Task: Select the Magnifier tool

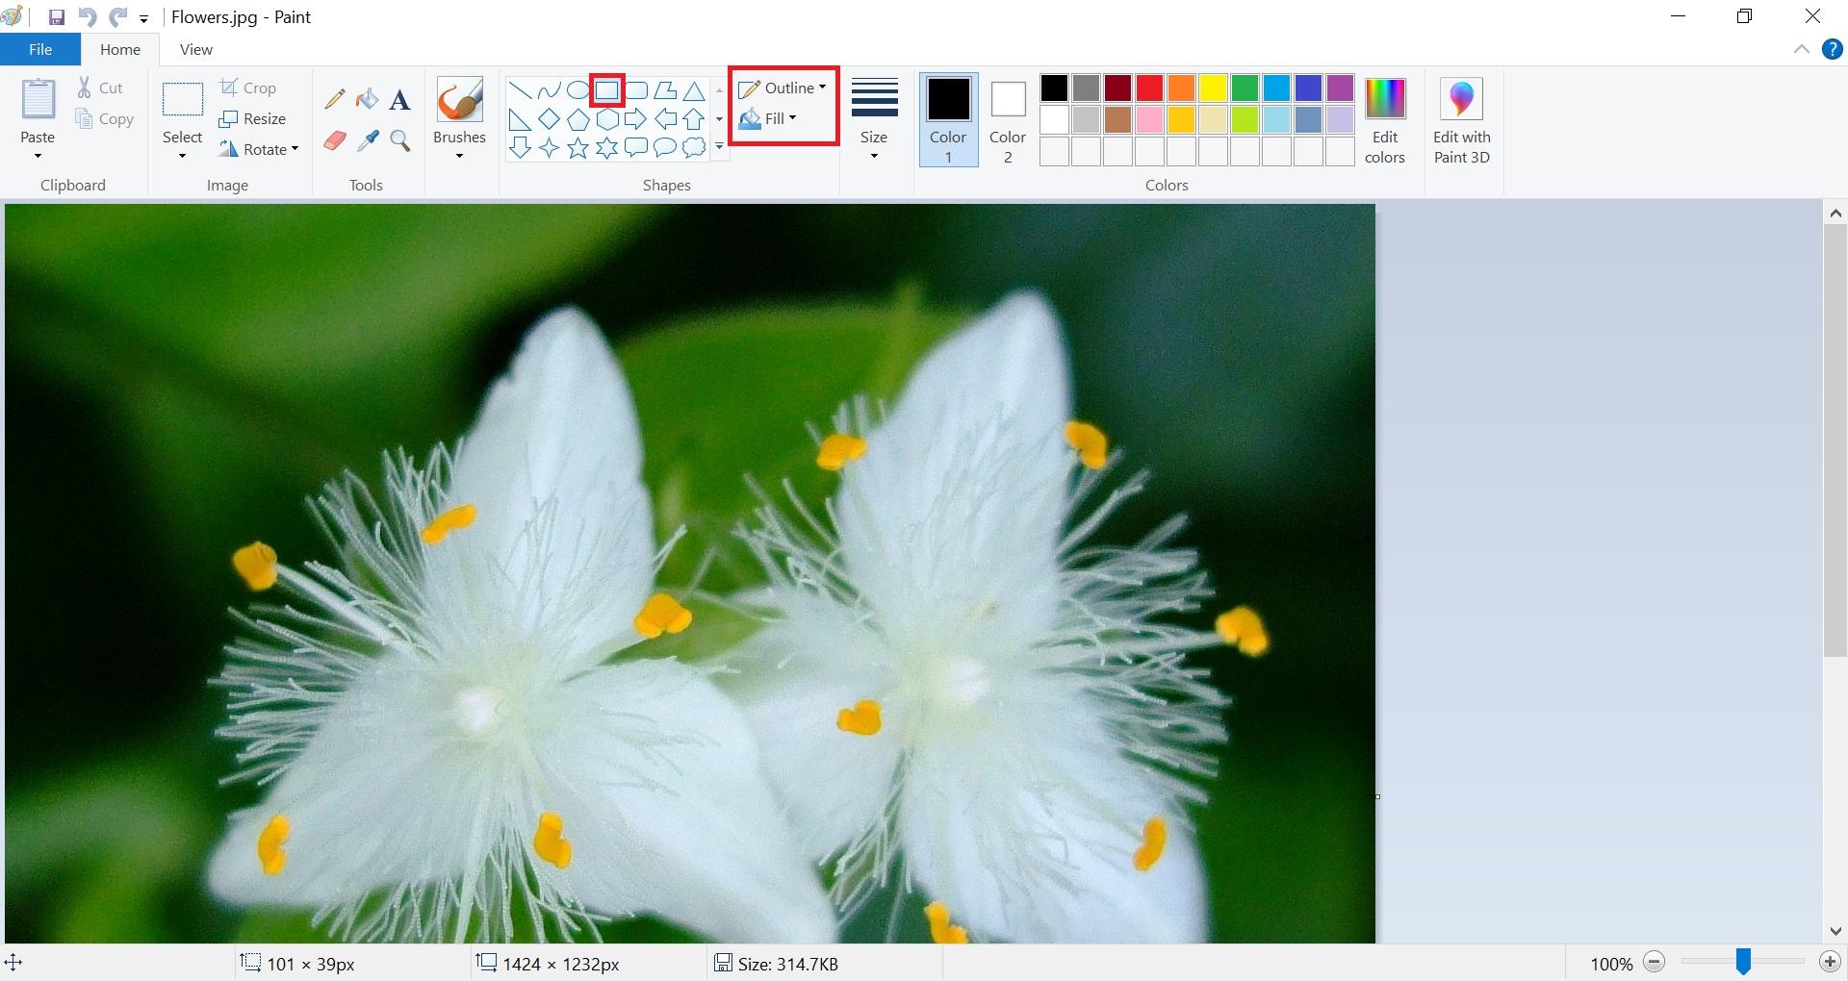Action: 399,139
